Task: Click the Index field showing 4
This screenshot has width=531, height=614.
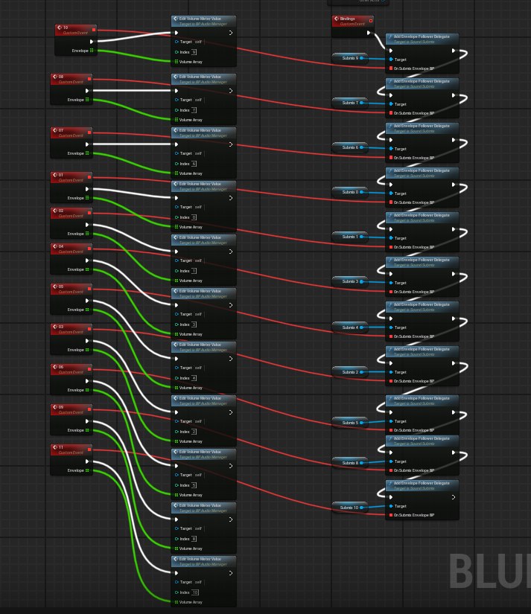Action: (x=194, y=378)
